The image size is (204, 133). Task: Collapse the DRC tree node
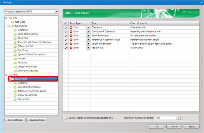pos(6,18)
